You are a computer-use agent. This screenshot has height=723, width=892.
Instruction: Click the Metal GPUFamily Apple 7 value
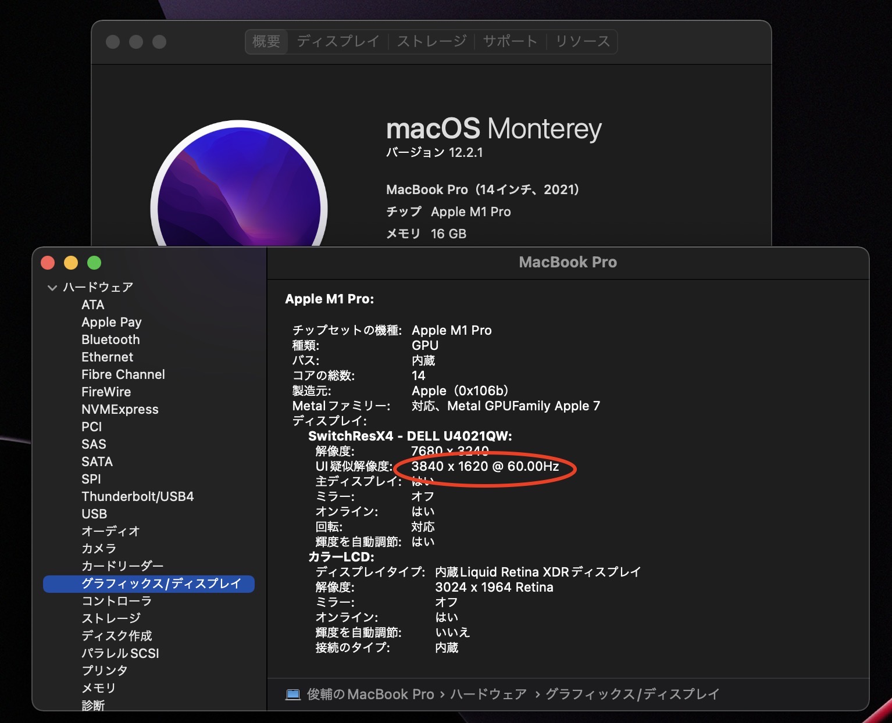coord(523,406)
